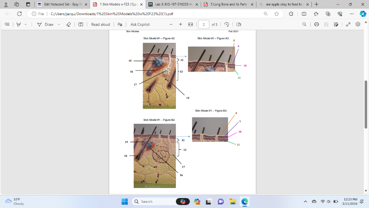Switch to the Edit Notecard Set tab

pos(62,4)
